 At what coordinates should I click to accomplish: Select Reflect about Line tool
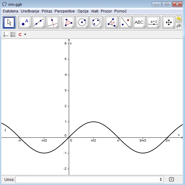click(x=125, y=23)
